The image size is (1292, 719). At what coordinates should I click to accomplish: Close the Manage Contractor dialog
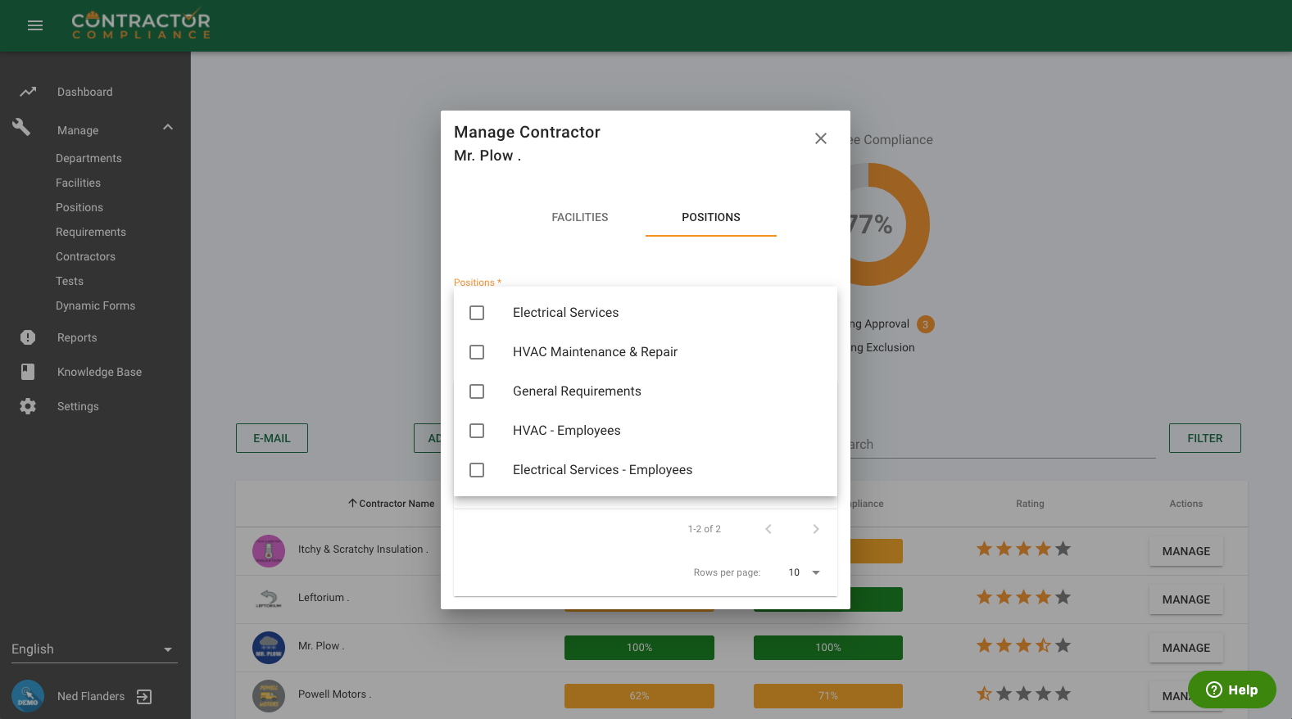(821, 138)
